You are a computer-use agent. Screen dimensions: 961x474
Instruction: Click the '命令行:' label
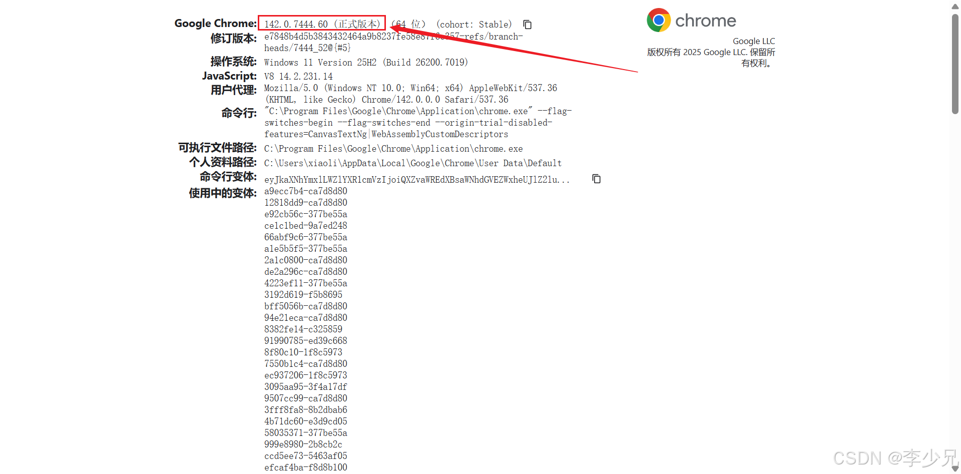point(239,113)
